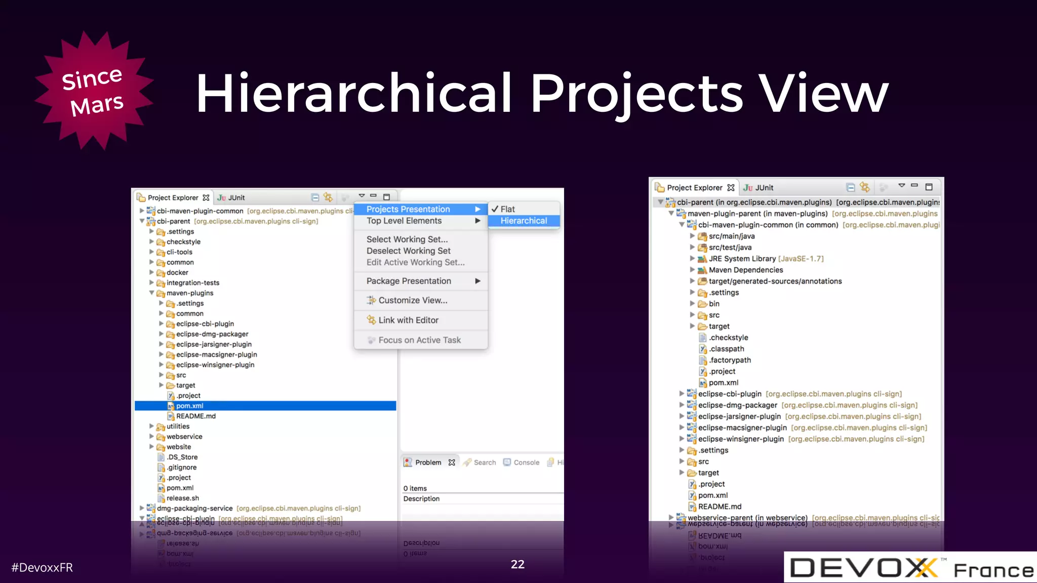
Task: Click bin folder icon in right explorer
Action: (702, 304)
